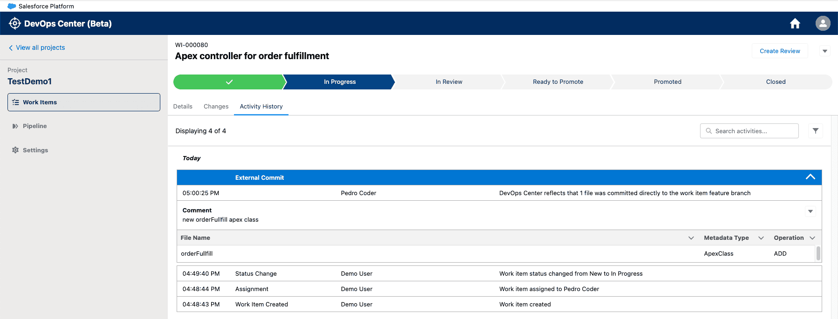Click the Home icon in header
Image resolution: width=838 pixels, height=319 pixels.
pos(795,23)
